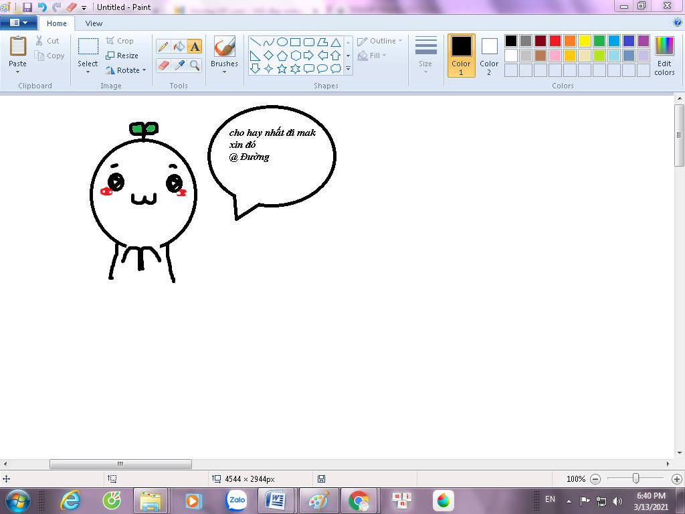Choose the Curve shape

(269, 42)
